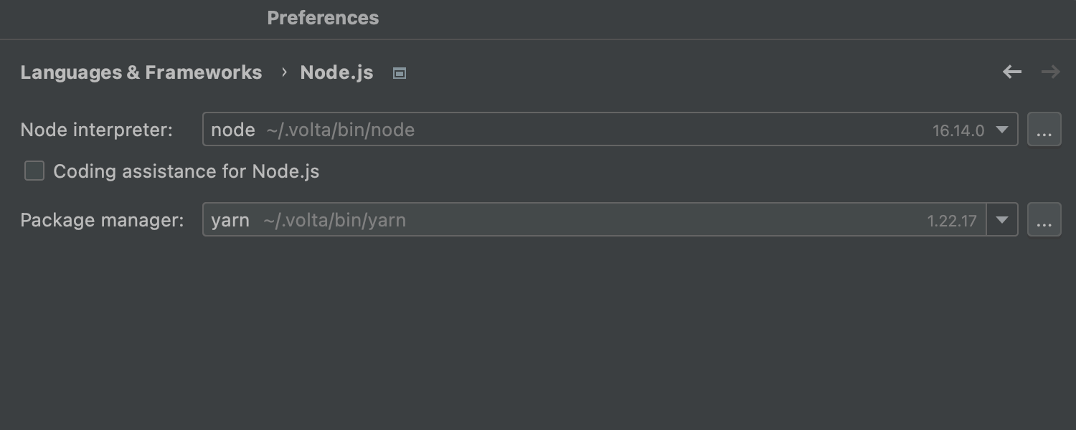Click the project-level settings icon beside Node.js

[400, 73]
